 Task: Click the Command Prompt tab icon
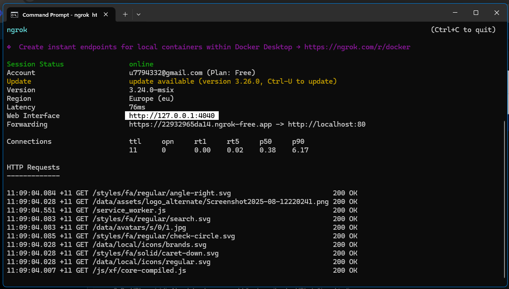click(x=14, y=14)
